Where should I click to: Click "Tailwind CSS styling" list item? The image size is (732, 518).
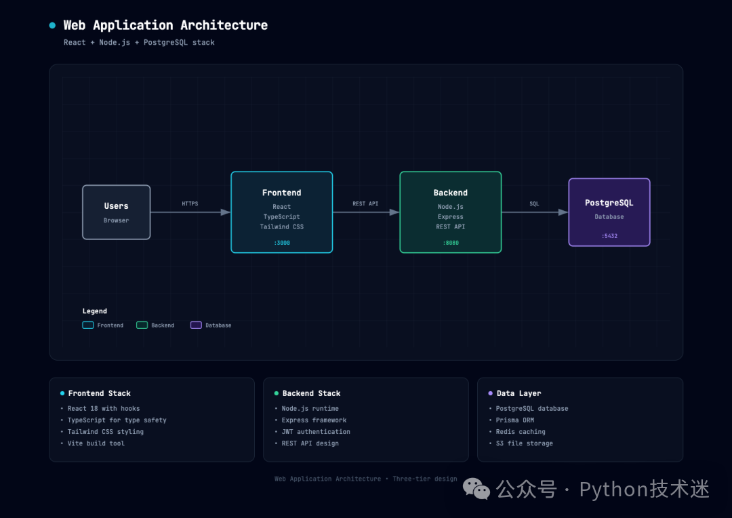coord(106,432)
